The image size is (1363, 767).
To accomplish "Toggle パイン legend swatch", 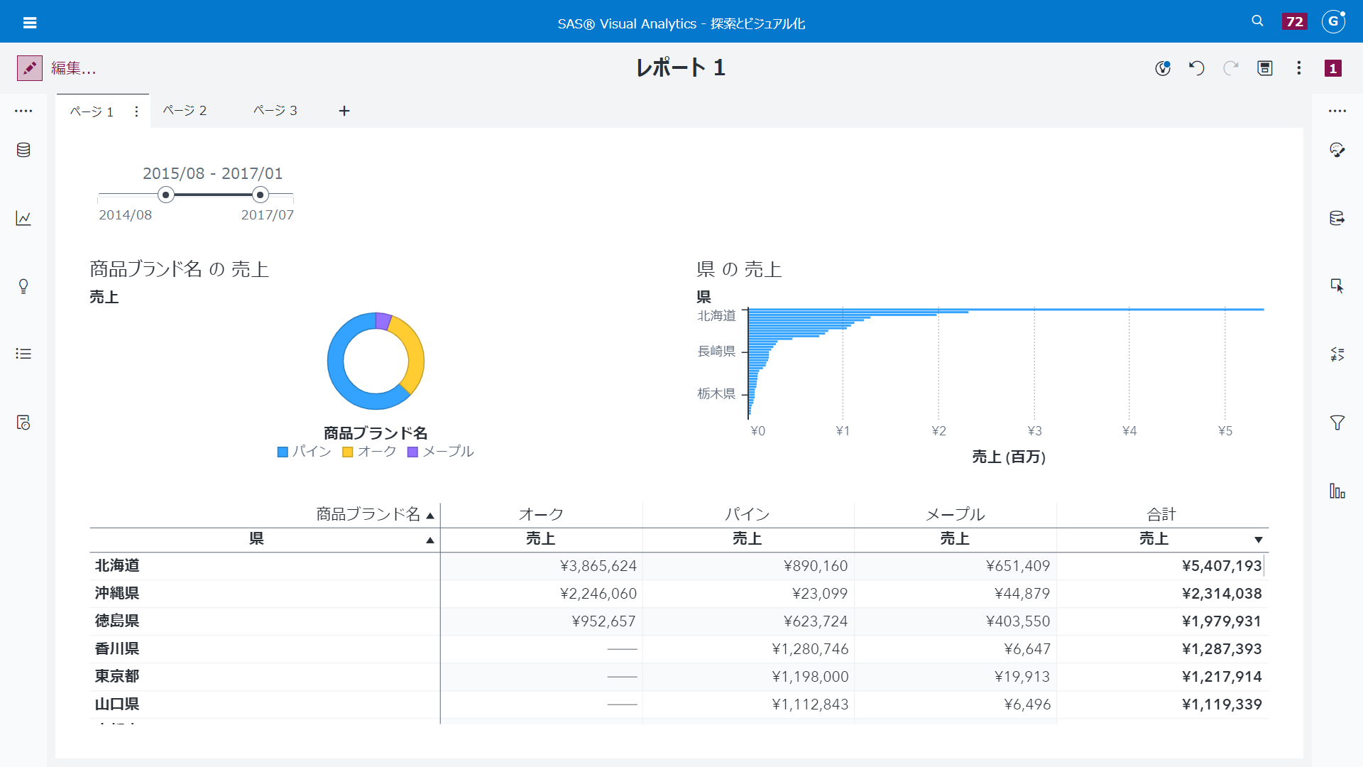I will tap(283, 452).
